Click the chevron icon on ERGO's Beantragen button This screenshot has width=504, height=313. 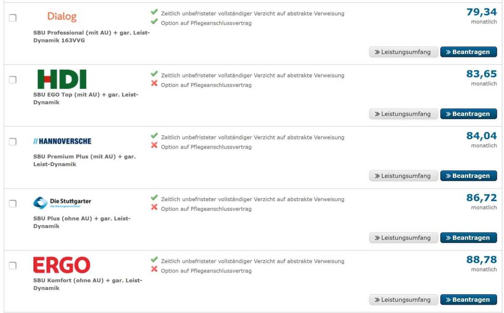click(449, 299)
